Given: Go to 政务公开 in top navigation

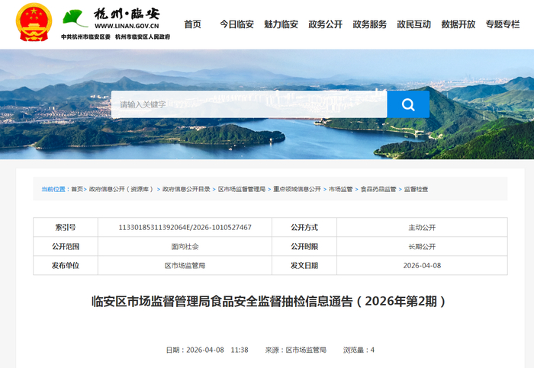Looking at the screenshot, I should [x=325, y=24].
